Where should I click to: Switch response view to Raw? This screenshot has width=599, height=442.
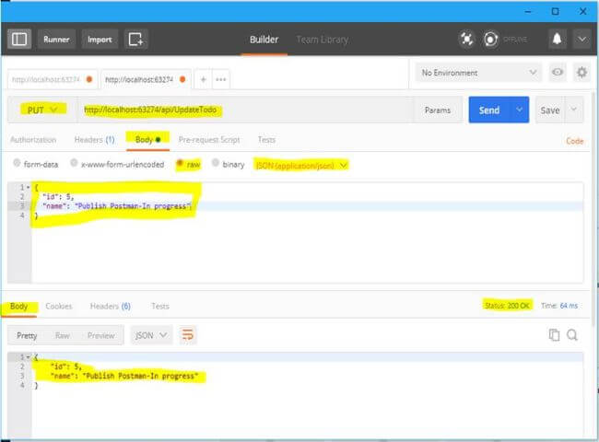pyautogui.click(x=63, y=335)
